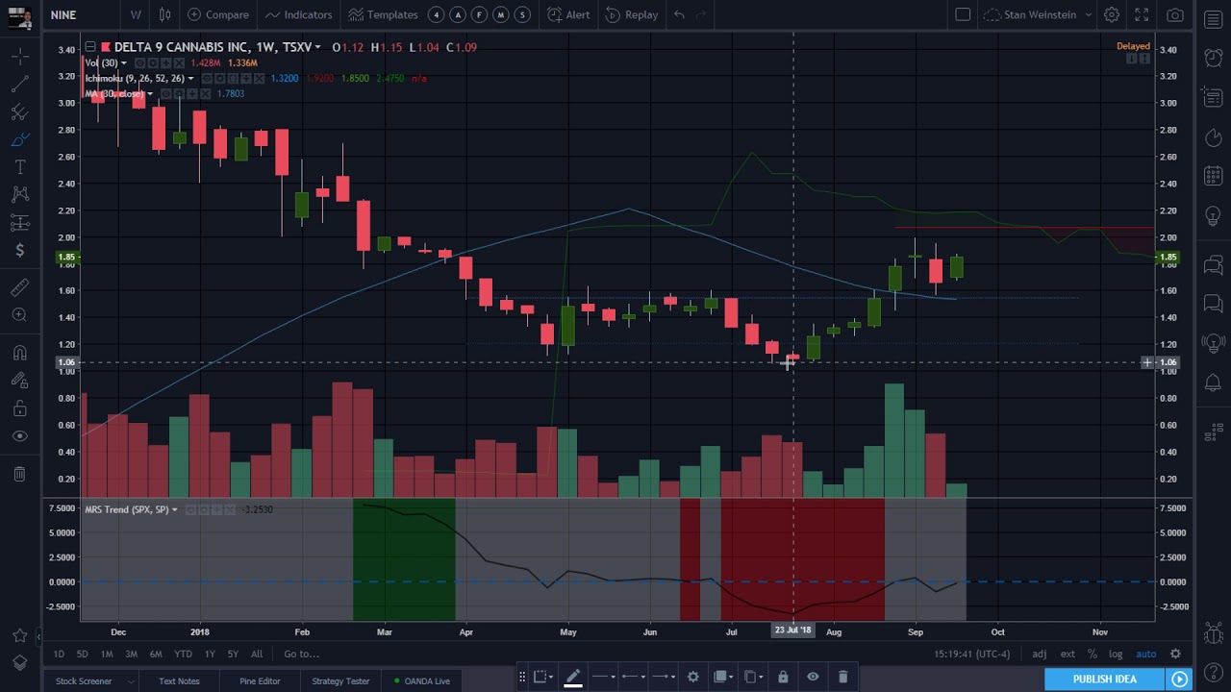Image resolution: width=1231 pixels, height=692 pixels.
Task: Open the object tree layers icon
Action: pos(19,663)
